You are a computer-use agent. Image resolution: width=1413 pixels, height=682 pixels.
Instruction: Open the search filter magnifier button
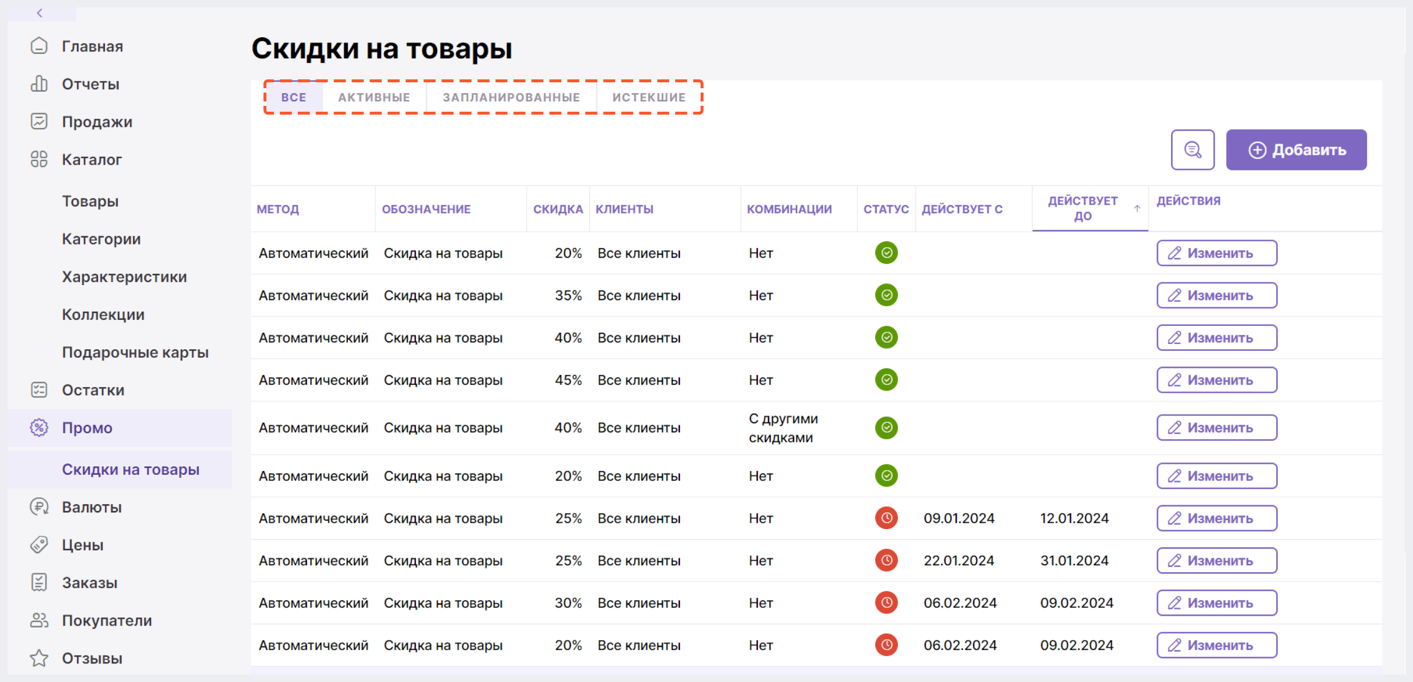1193,149
